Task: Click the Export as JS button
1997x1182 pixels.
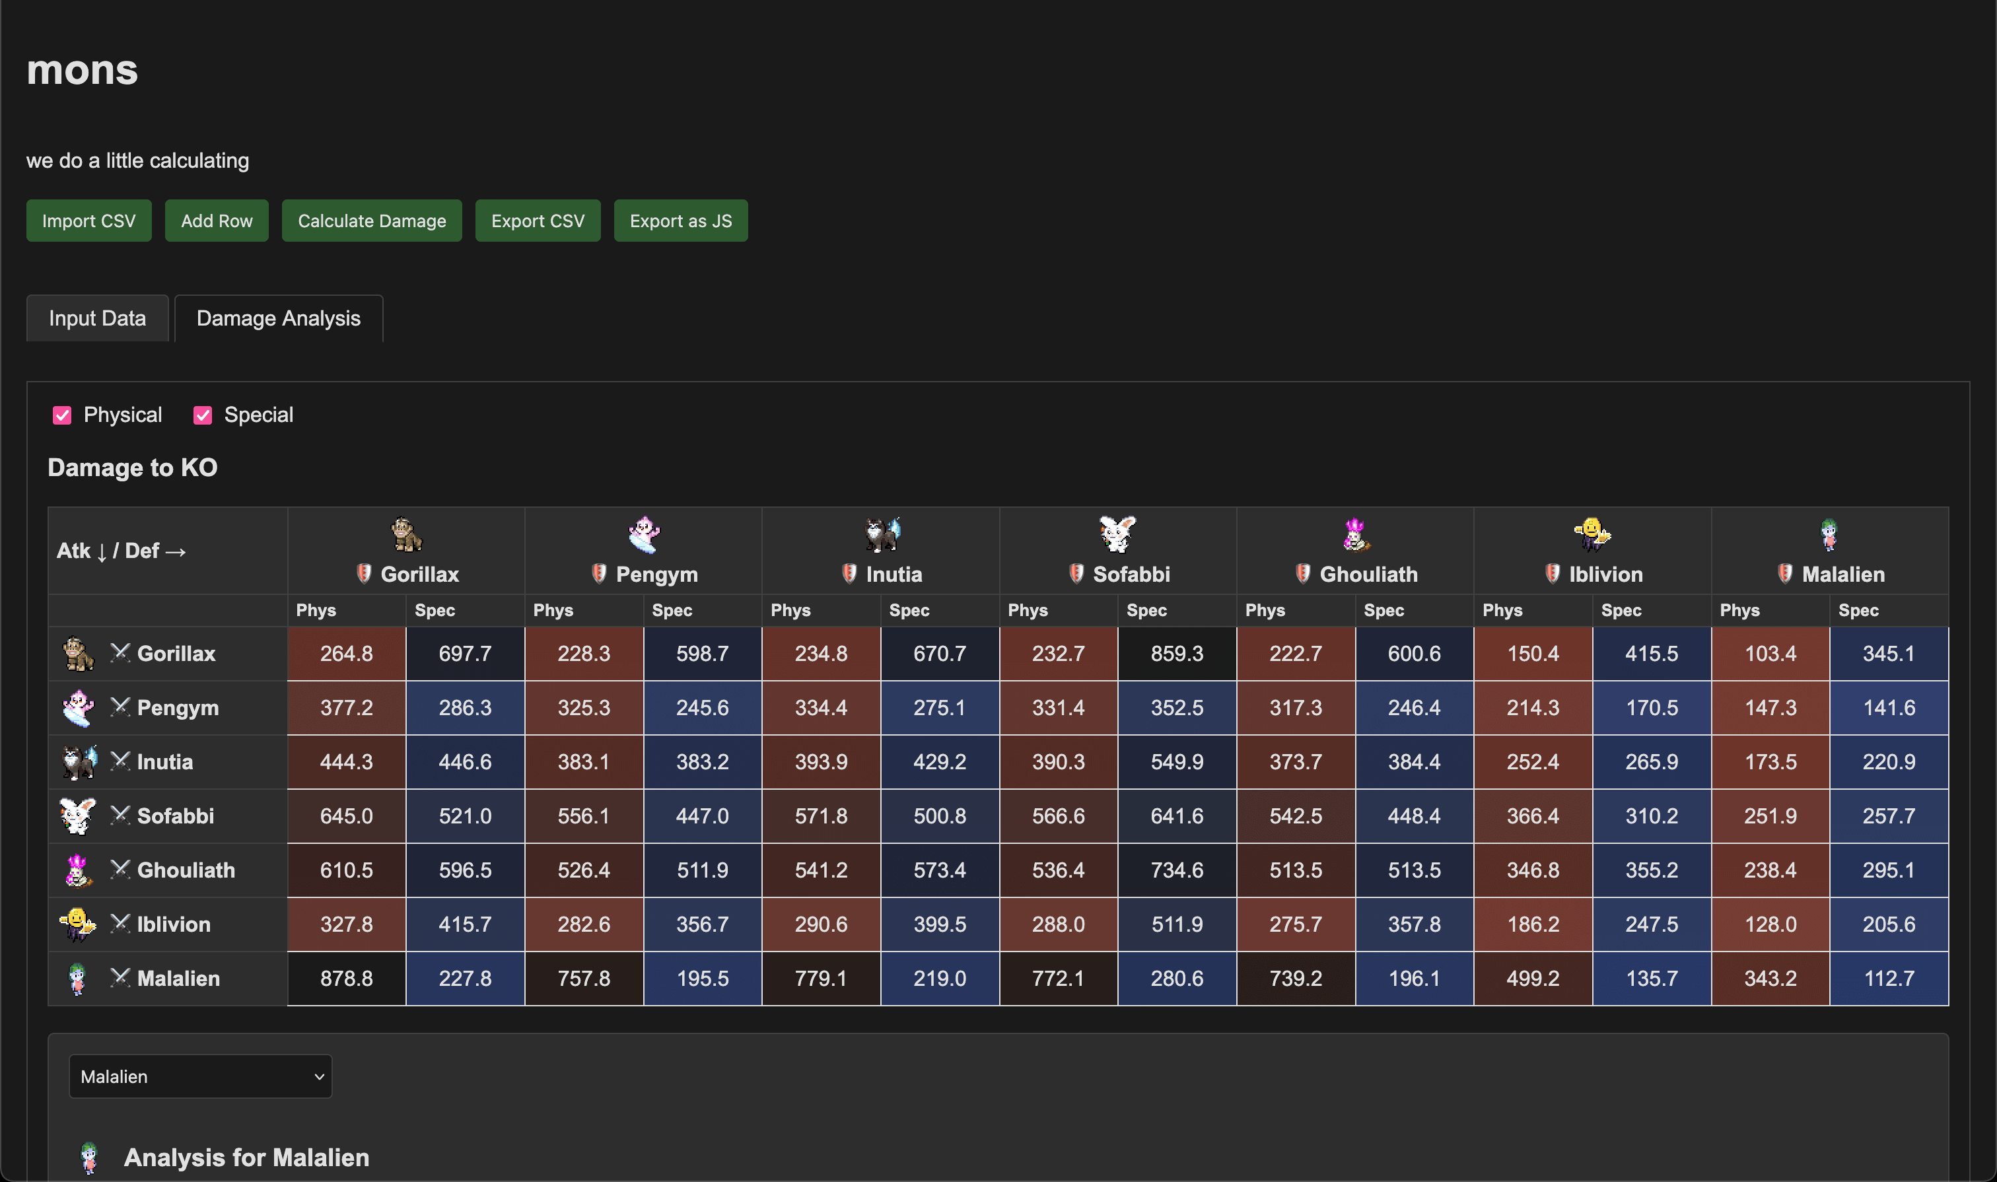Action: (x=680, y=221)
